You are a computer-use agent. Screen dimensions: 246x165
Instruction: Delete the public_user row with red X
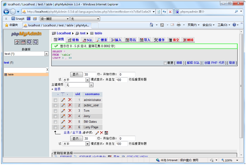click(70, 105)
